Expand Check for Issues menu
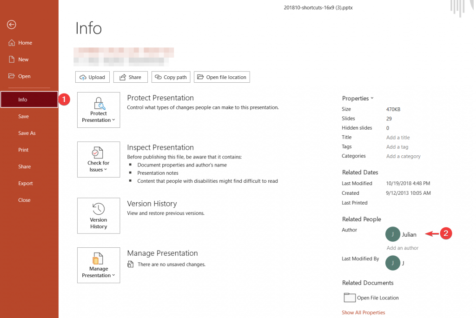476x318 pixels. coord(99,159)
